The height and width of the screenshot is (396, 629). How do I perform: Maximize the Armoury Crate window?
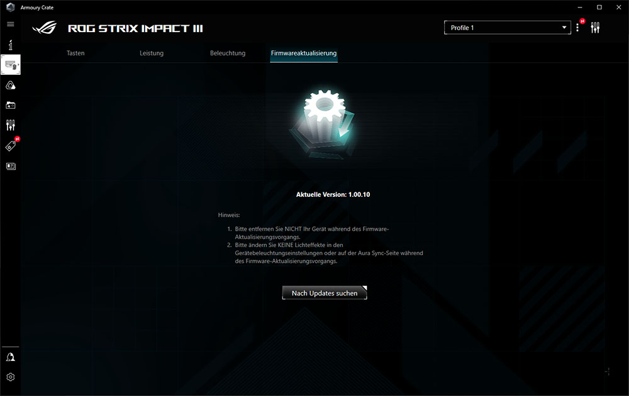coord(599,7)
